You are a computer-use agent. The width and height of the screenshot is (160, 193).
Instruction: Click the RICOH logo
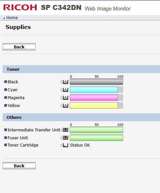(20, 7)
